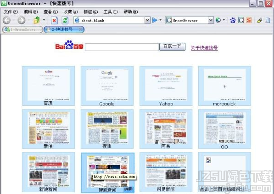Expand the search box dropdown
The height and width of the screenshot is (194, 274).
tap(211, 21)
